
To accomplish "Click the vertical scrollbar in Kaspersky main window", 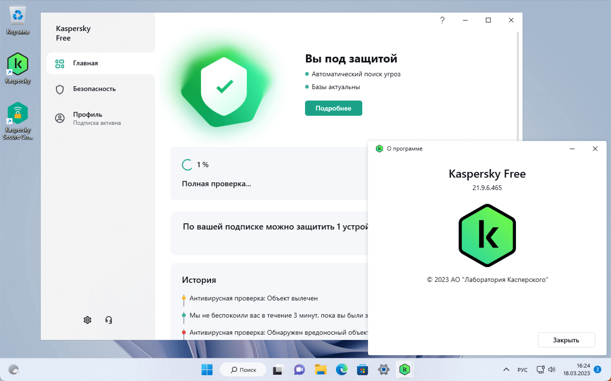I will click(519, 86).
